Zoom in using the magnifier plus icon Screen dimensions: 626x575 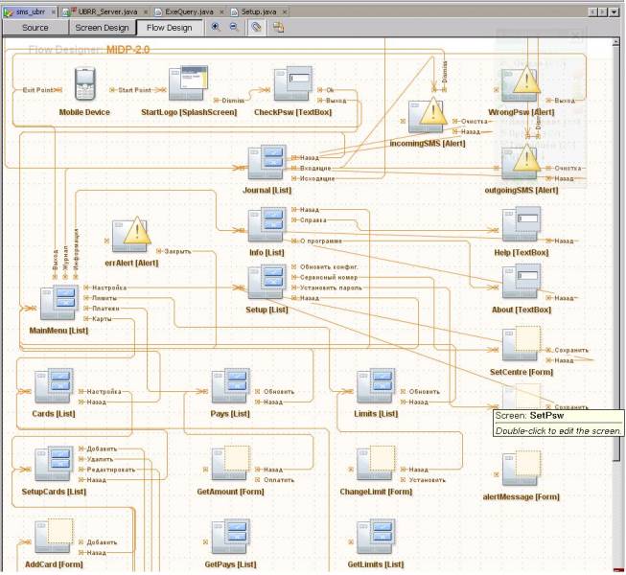click(216, 27)
